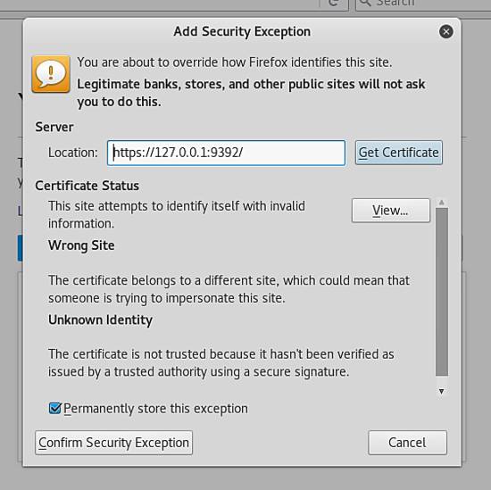Close the Add Security Exception dialog

[445, 31]
